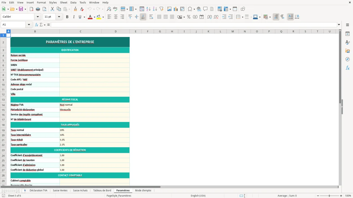Click Add Decimal Place icon

[x=209, y=17]
